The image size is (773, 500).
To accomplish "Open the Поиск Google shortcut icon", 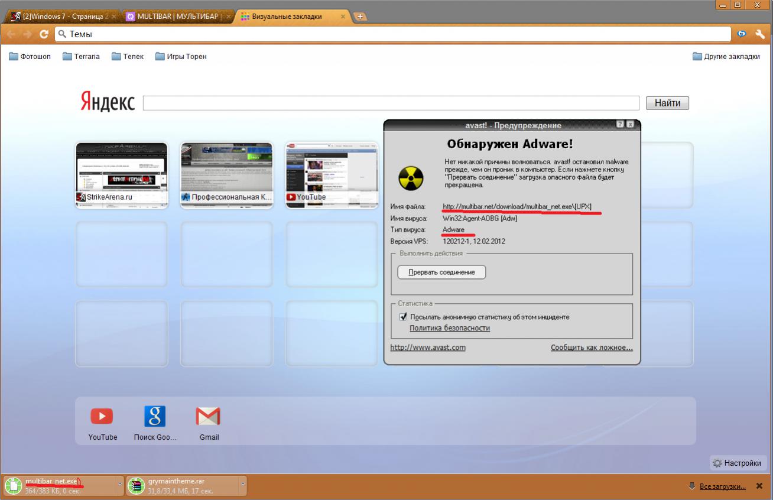I will pos(155,417).
